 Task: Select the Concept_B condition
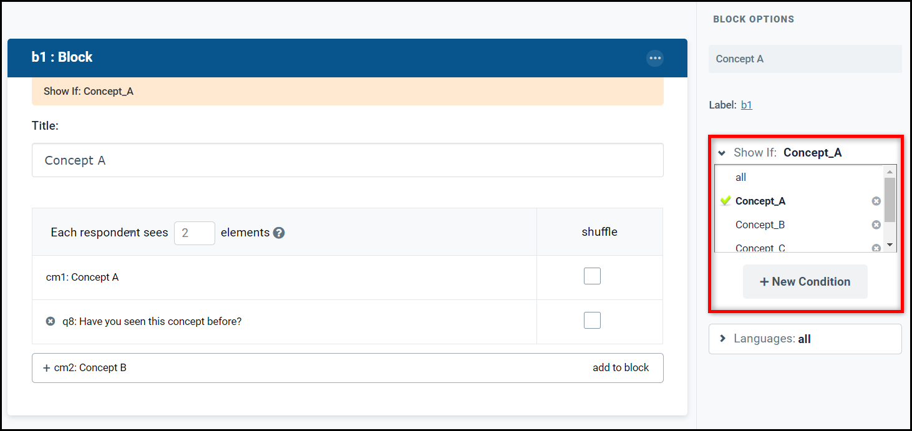(760, 225)
